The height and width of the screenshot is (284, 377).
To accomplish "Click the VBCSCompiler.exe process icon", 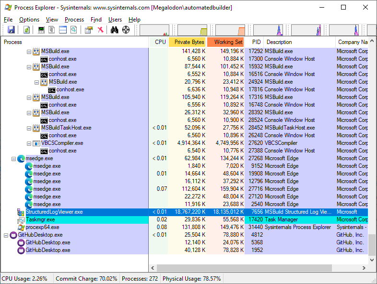I will coord(36,143).
